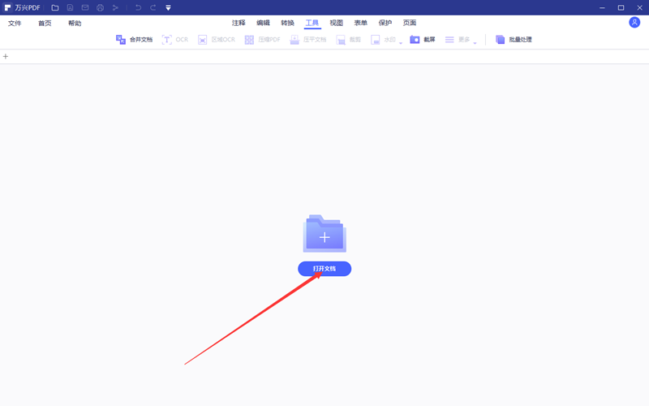The width and height of the screenshot is (649, 406).
Task: Select the 工具 tab
Action: pyautogui.click(x=312, y=23)
